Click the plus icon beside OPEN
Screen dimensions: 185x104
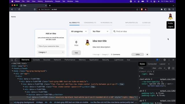point(147,55)
